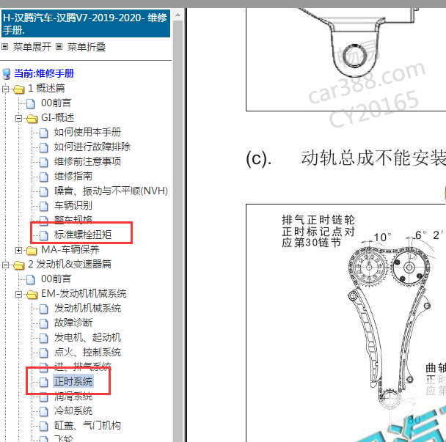Select the highlighted 正时系统 page

click(x=73, y=381)
